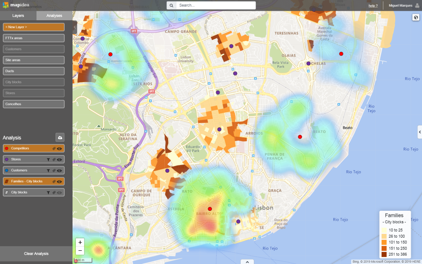Screen dimensions: 422x264
Task: Click 10 to 25 legend swatch
Action: [x=384, y=230]
